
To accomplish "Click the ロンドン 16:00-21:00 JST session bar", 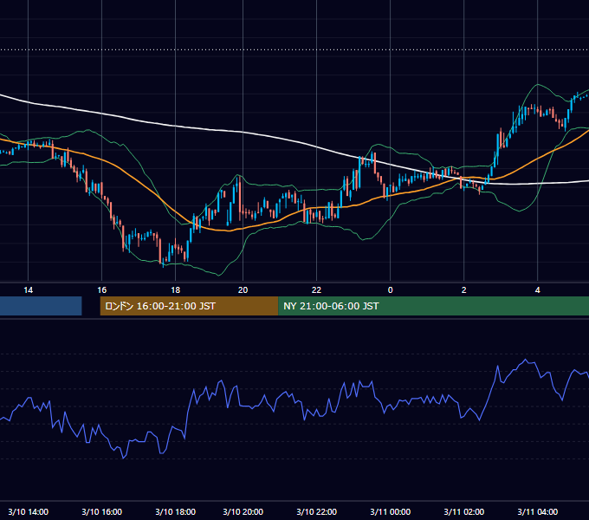I will click(x=189, y=306).
